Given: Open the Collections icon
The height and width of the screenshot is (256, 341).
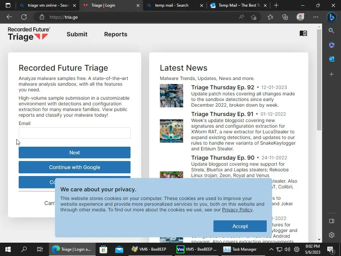Looking at the screenshot, I should coord(285,17).
